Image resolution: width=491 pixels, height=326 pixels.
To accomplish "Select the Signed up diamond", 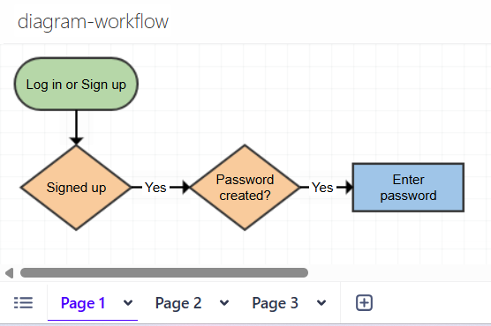I will [x=76, y=188].
